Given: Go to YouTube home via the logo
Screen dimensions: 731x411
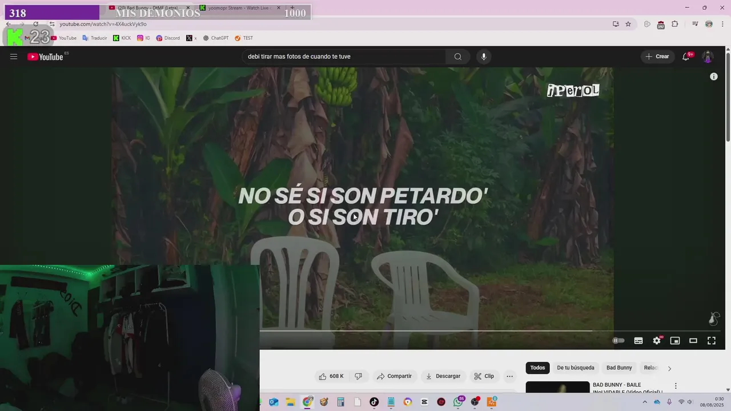Looking at the screenshot, I should pyautogui.click(x=45, y=57).
